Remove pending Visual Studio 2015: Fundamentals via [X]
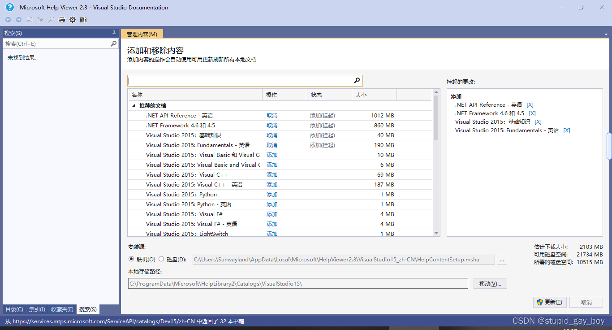Screen dimensions: 612x330 (x=567, y=130)
